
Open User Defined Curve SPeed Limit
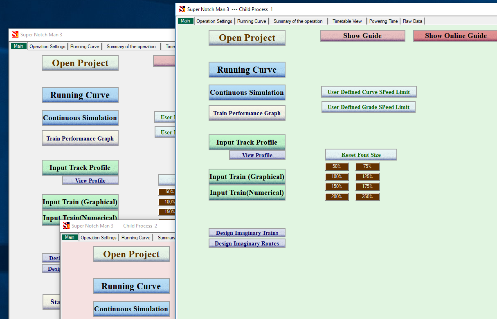point(369,92)
